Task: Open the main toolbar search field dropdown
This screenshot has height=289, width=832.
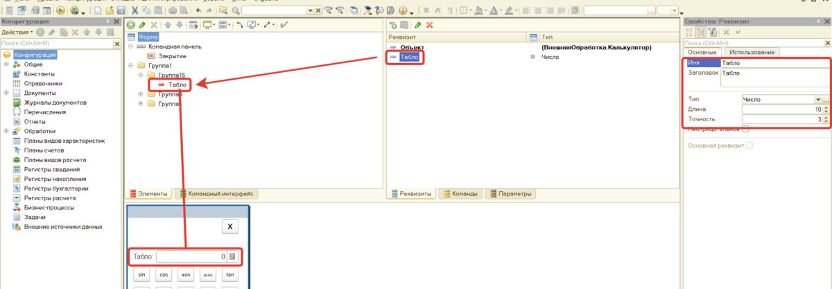Action: click(310, 10)
